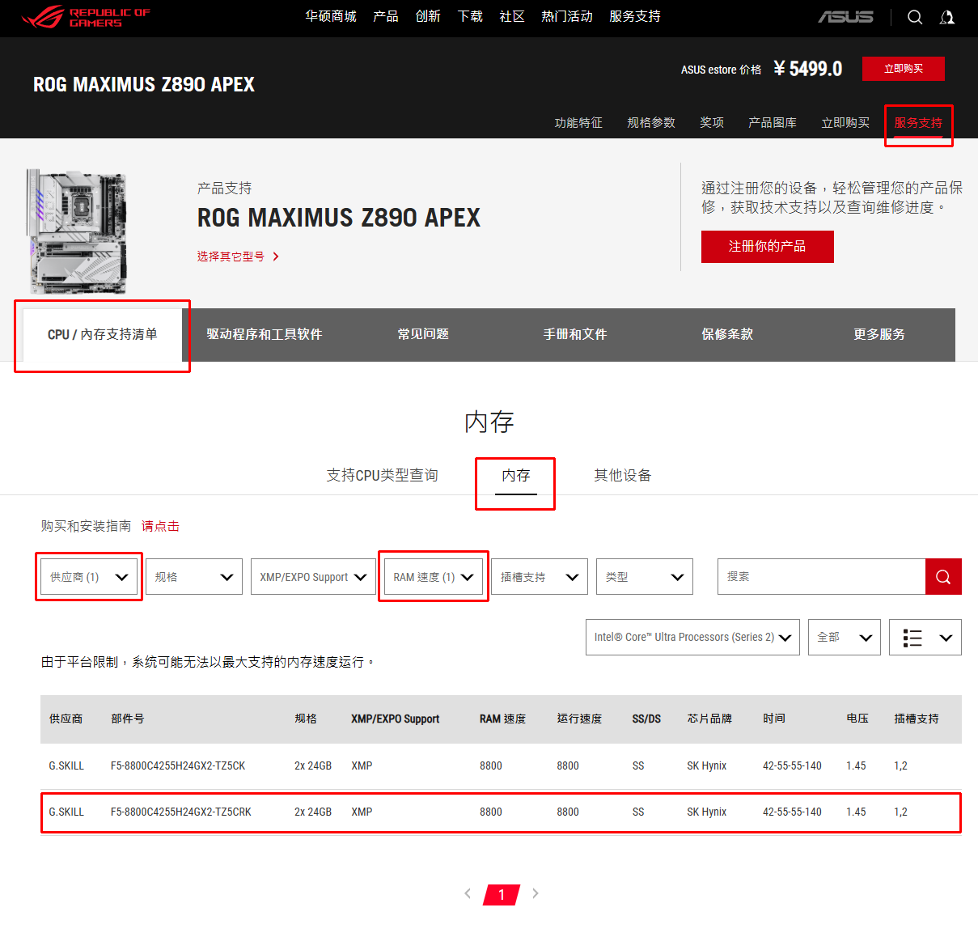Open the RAM 速度 (1) filter dropdown

click(x=434, y=577)
